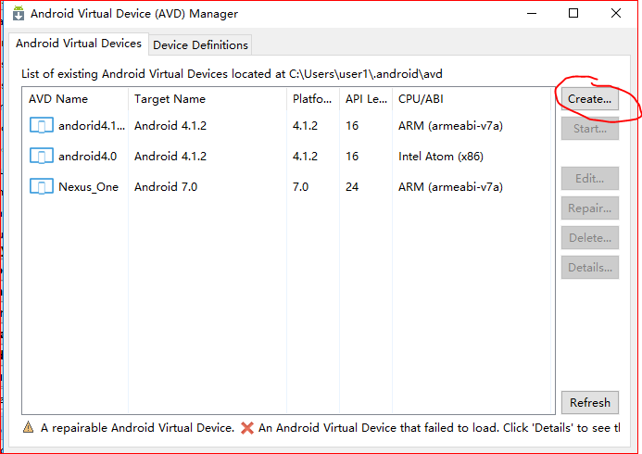
Task: Click platform 7.0 cell
Action: tap(300, 187)
